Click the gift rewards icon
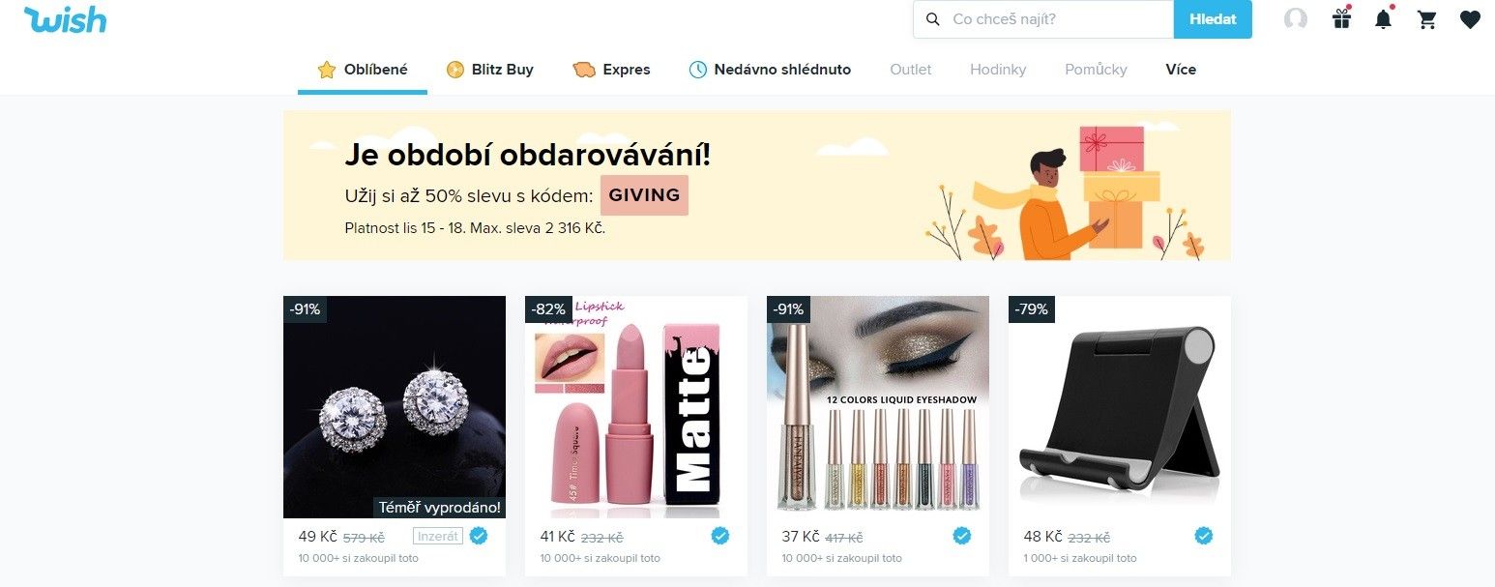The height and width of the screenshot is (587, 1495). click(x=1341, y=18)
